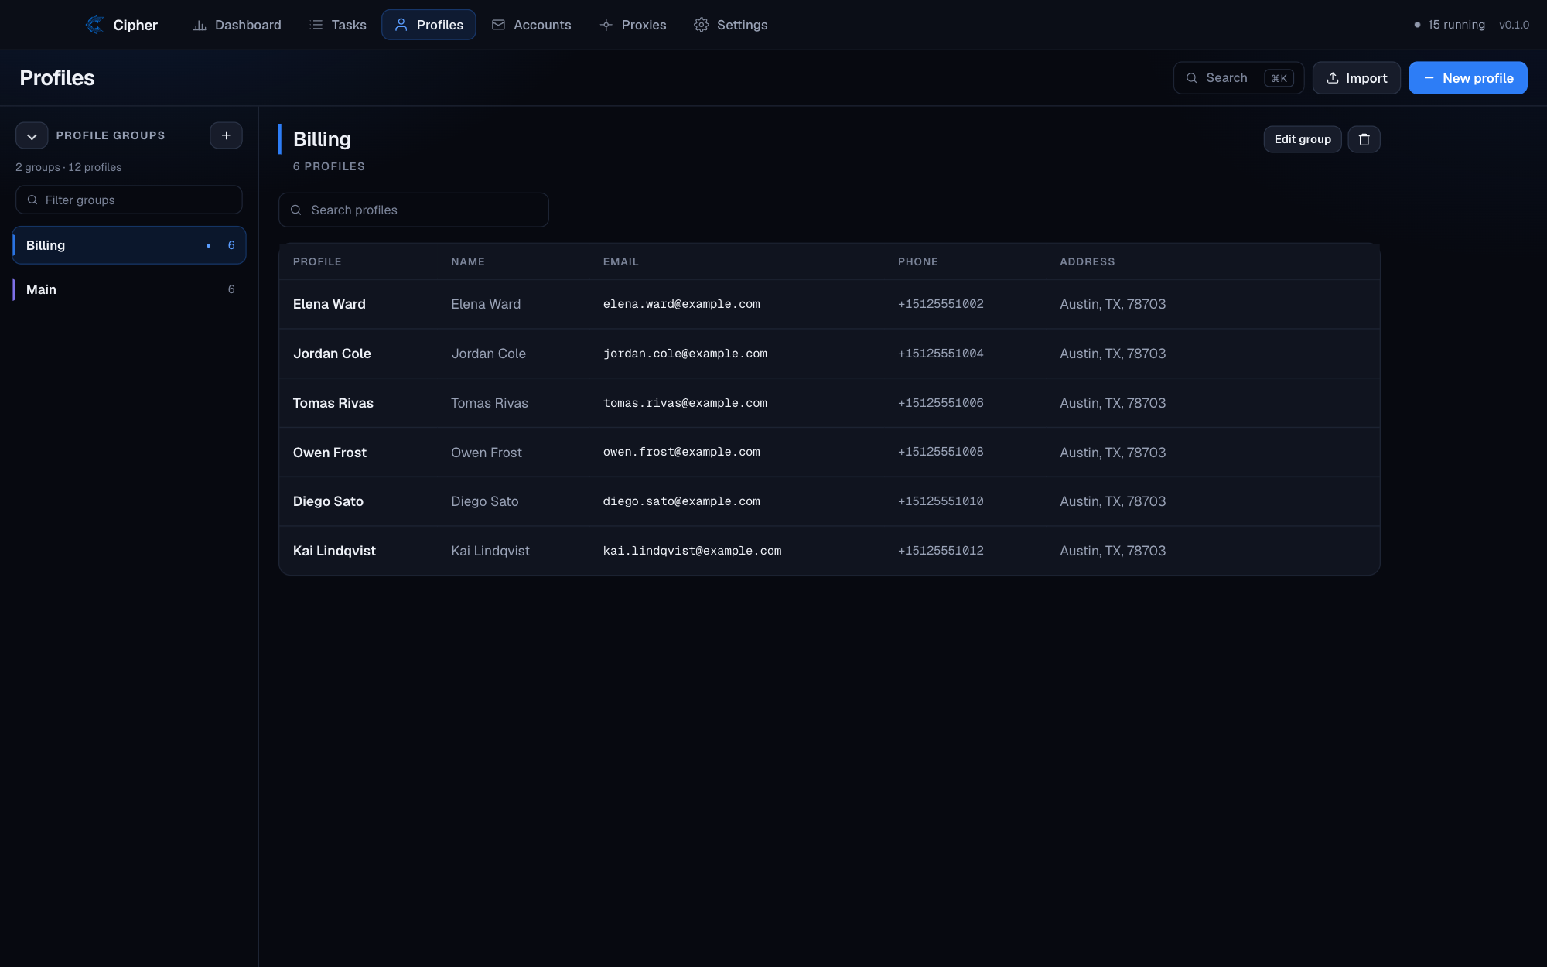Click phone number +15125551008
1547x967 pixels.
coord(941,452)
